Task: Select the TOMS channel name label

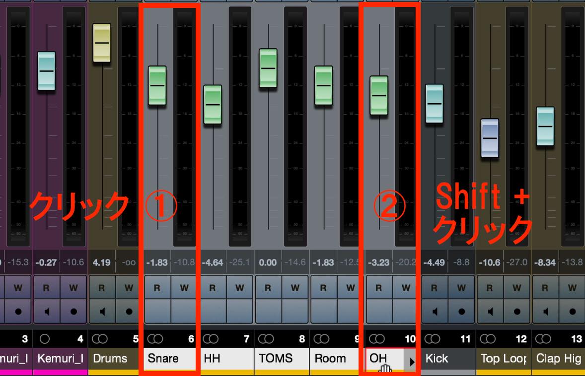Action: (x=282, y=359)
